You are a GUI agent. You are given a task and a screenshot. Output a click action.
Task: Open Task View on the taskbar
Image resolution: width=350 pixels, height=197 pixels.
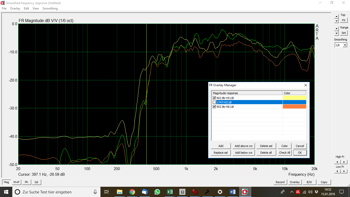(107, 192)
